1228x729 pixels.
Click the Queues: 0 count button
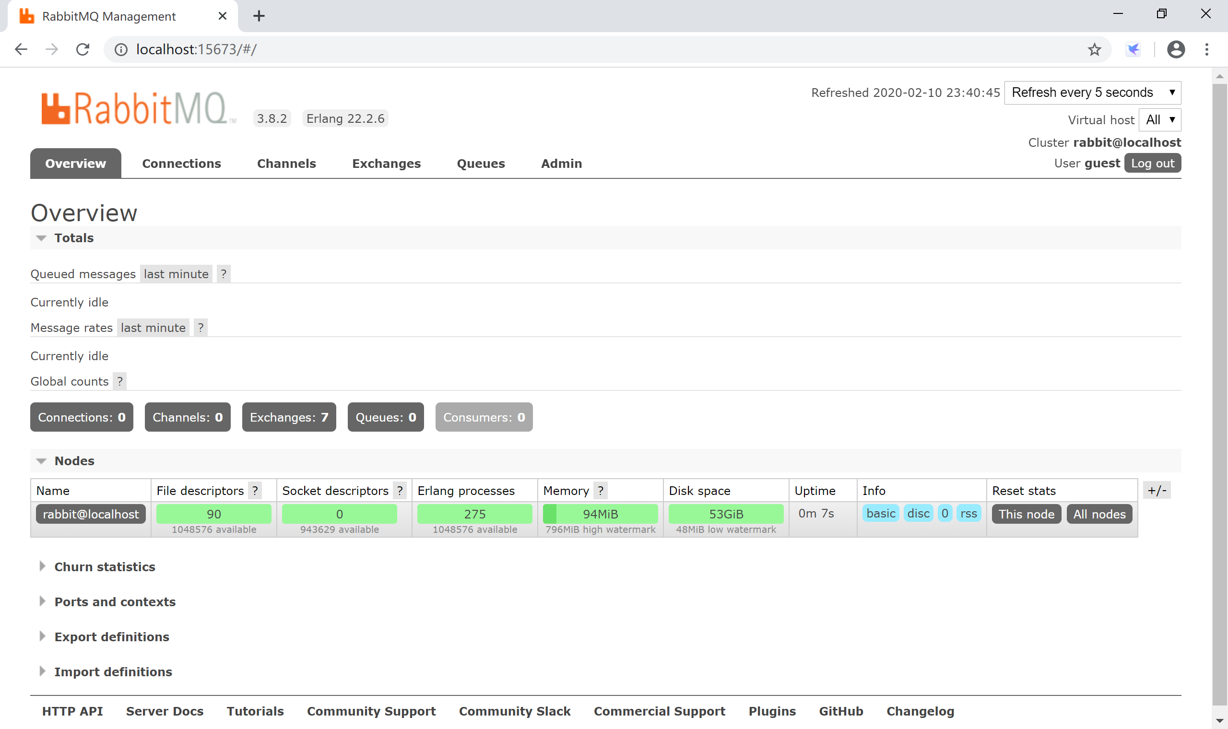coord(386,417)
